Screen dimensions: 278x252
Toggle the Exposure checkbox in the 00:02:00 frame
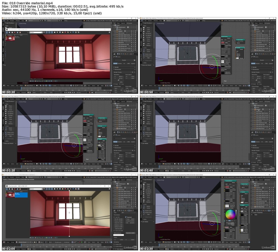tap(126, 217)
